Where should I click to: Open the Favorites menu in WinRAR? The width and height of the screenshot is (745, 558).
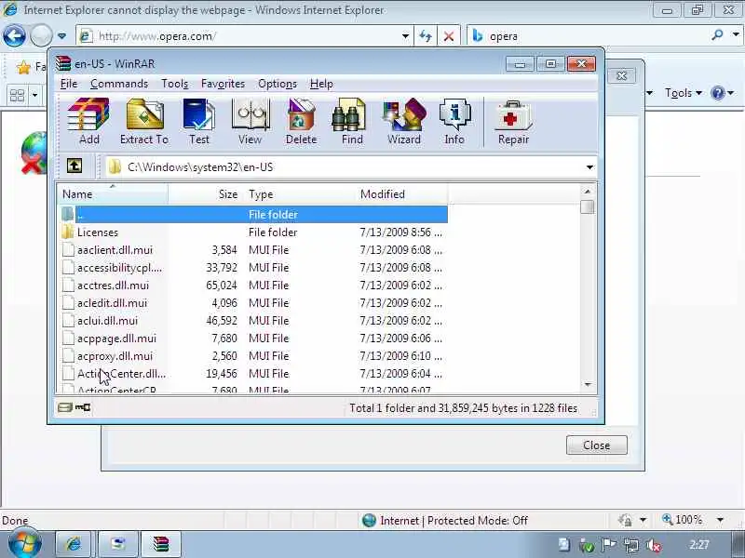pos(223,84)
